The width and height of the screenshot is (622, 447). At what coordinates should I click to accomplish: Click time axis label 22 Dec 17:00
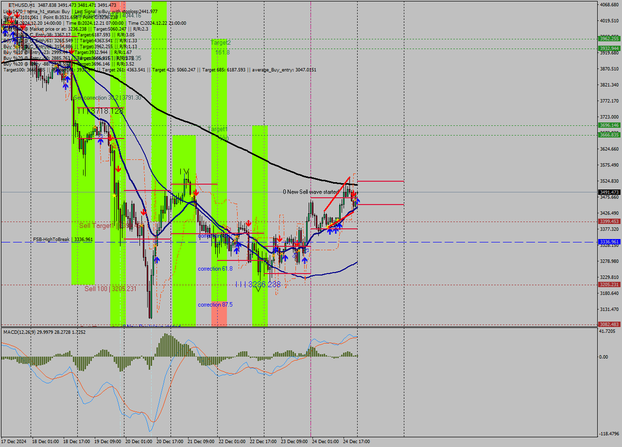pyautogui.click(x=263, y=442)
